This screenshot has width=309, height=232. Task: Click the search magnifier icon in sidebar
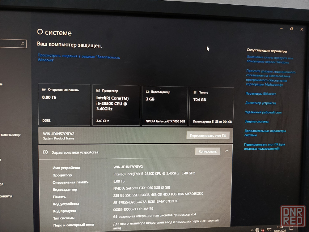point(23,44)
